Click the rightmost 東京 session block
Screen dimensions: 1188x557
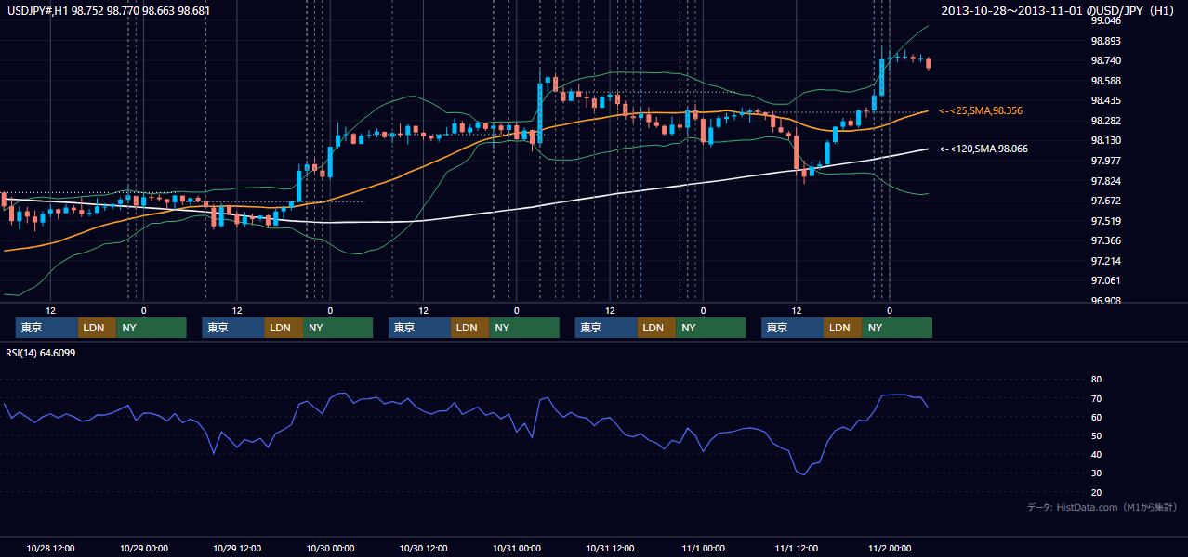(792, 328)
